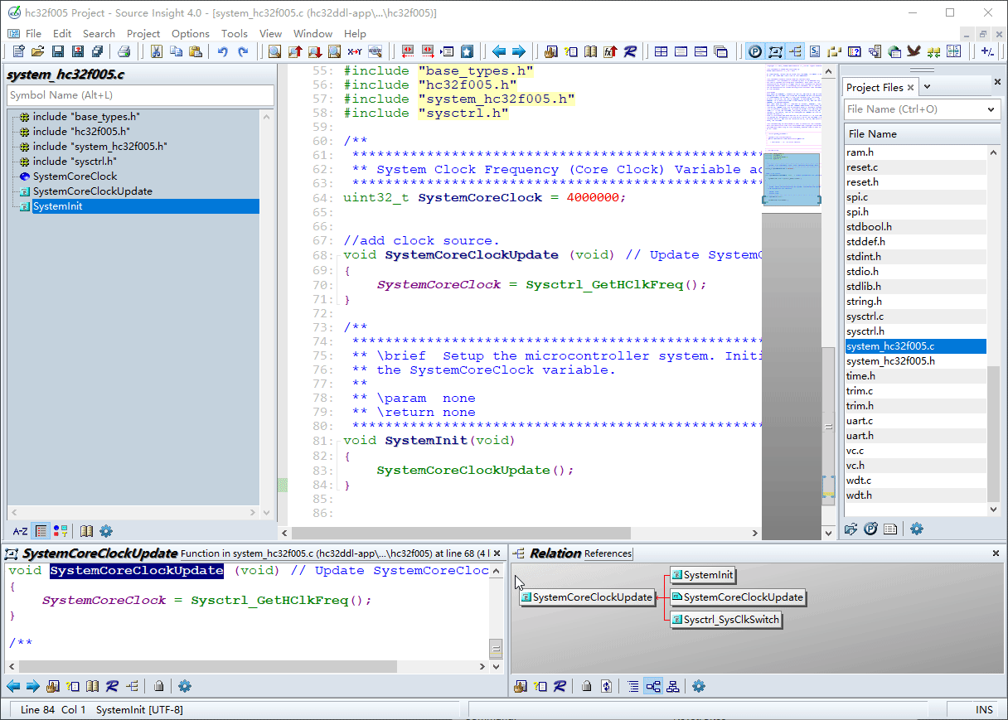Click the Symbol Name search field

coord(140,95)
